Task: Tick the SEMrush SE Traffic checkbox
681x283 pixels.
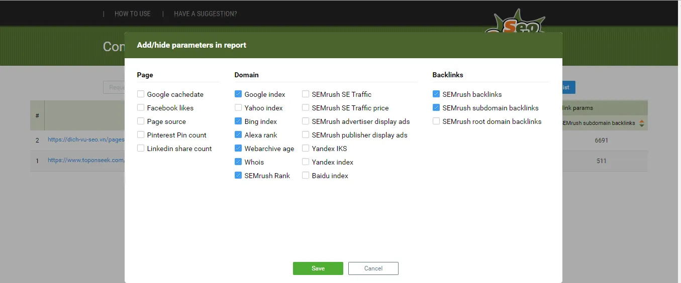Action: [306, 94]
